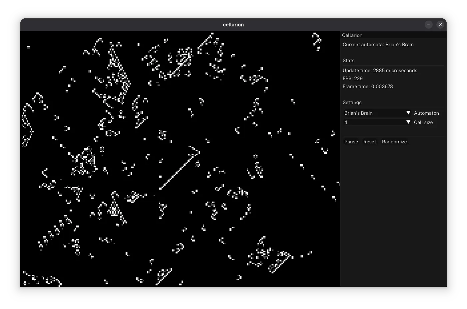Open the Cell size dropdown showing 4

377,122
